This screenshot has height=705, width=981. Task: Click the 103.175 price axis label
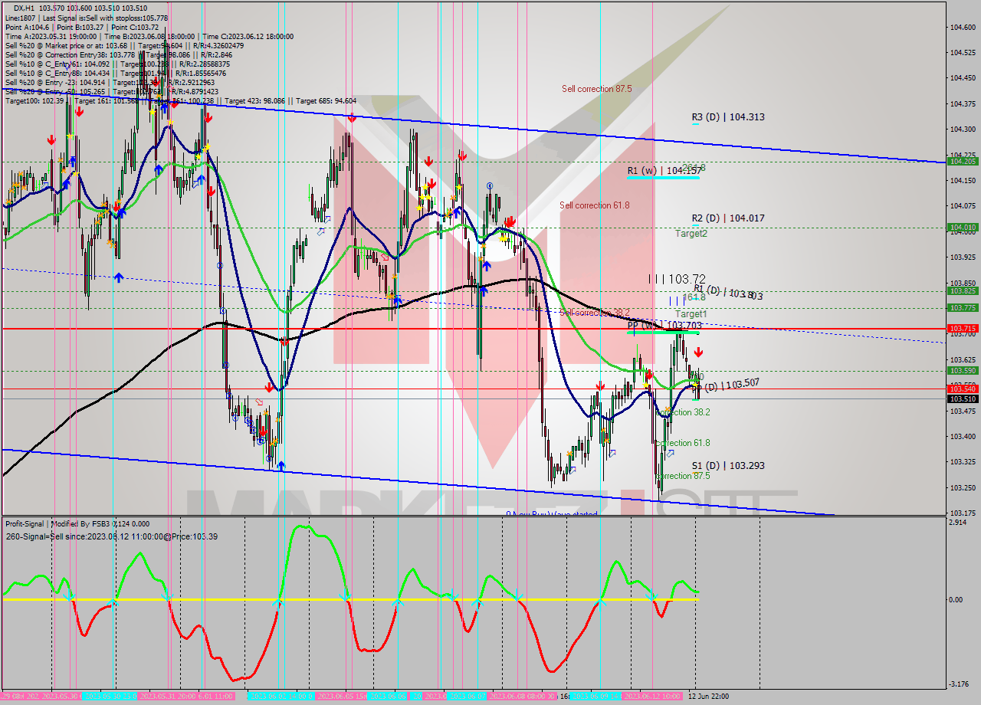[x=962, y=513]
